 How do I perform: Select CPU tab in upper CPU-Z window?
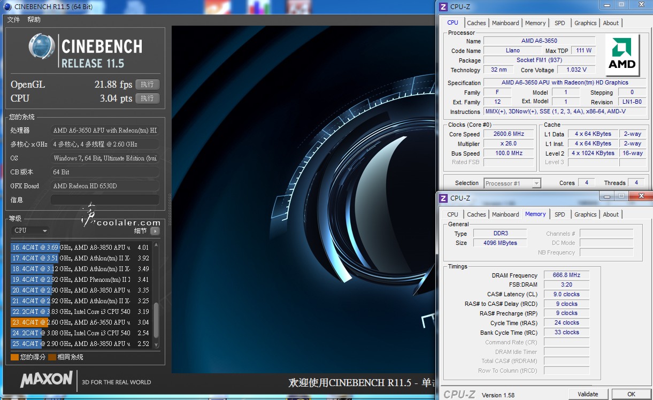[452, 22]
